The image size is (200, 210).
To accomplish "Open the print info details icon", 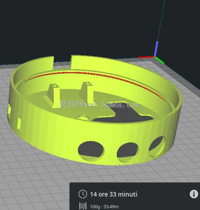I will 194,194.
